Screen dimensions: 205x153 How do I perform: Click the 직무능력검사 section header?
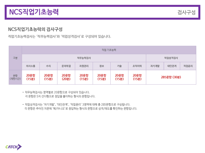pos(84,58)
